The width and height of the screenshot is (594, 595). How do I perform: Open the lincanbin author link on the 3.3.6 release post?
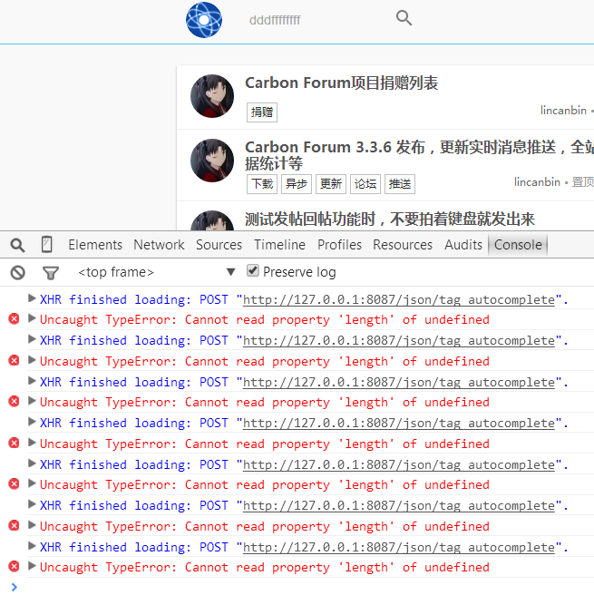click(537, 182)
